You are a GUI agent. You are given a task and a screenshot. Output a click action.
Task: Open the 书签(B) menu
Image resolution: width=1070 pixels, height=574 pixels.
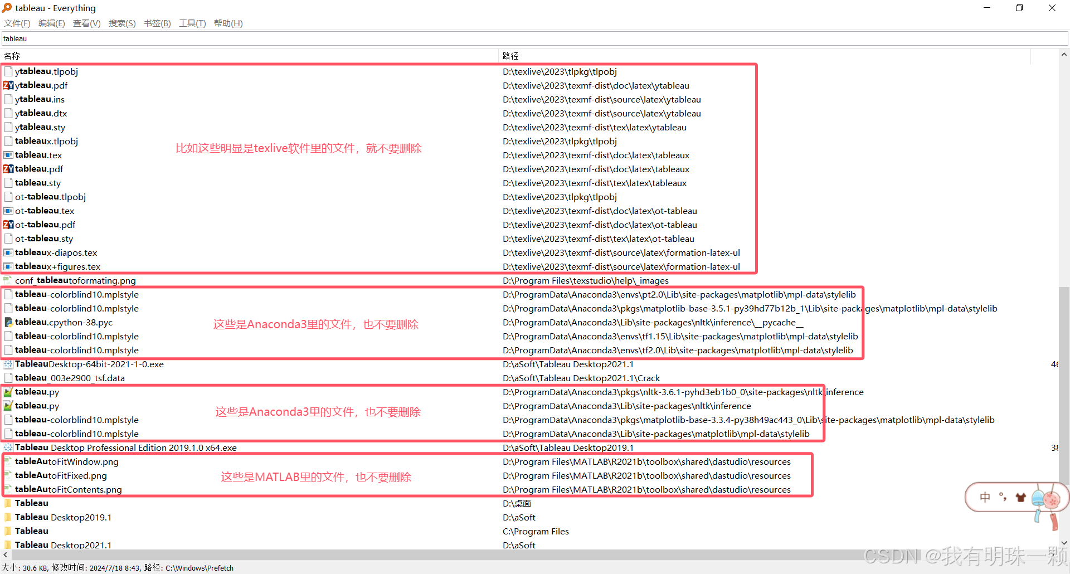coord(157,23)
